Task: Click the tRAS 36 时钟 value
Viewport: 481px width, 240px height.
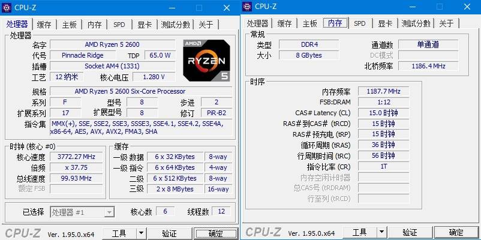Action: [383, 145]
